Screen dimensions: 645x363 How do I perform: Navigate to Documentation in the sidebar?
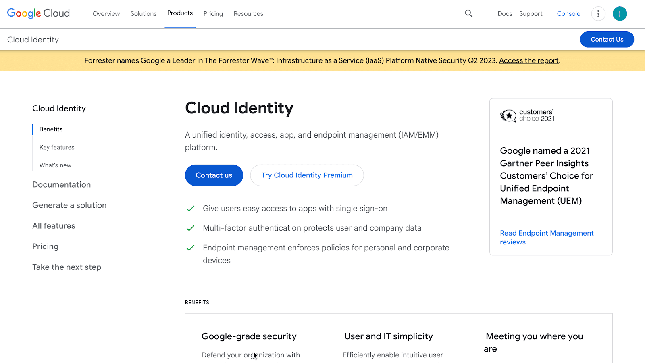point(61,184)
